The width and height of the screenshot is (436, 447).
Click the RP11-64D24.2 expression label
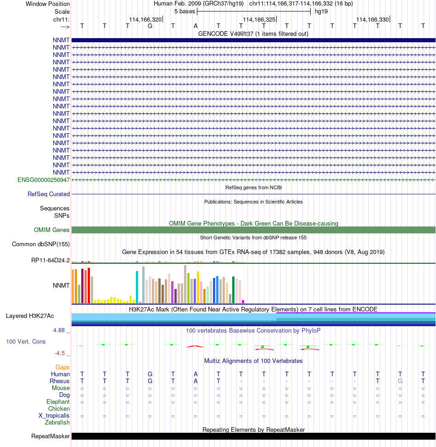pyautogui.click(x=50, y=260)
